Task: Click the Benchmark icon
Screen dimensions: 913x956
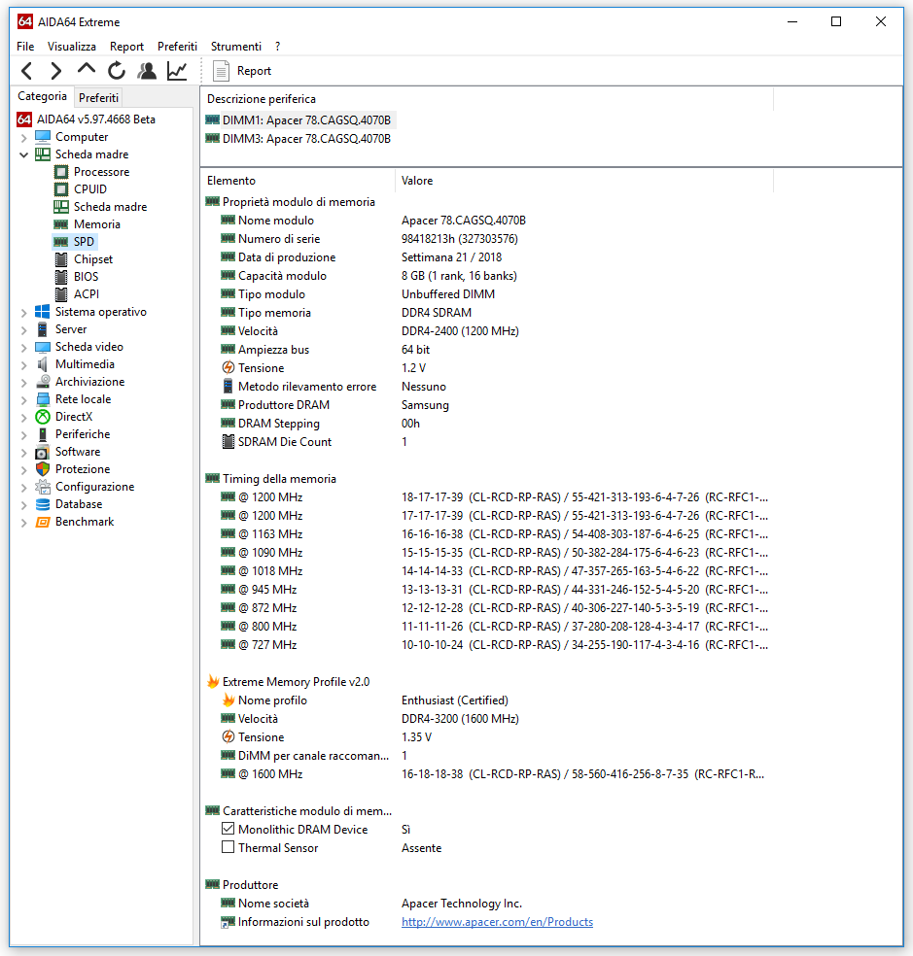Action: tap(43, 522)
